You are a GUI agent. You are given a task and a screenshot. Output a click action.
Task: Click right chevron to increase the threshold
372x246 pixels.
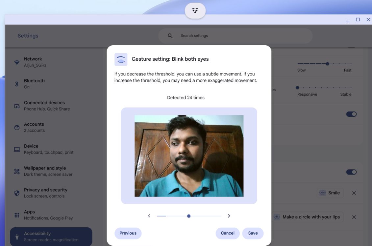click(x=229, y=216)
